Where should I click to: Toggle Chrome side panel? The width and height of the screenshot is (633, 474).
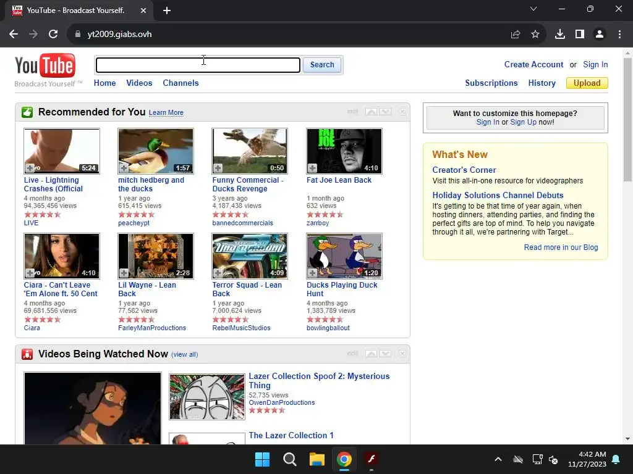[580, 35]
